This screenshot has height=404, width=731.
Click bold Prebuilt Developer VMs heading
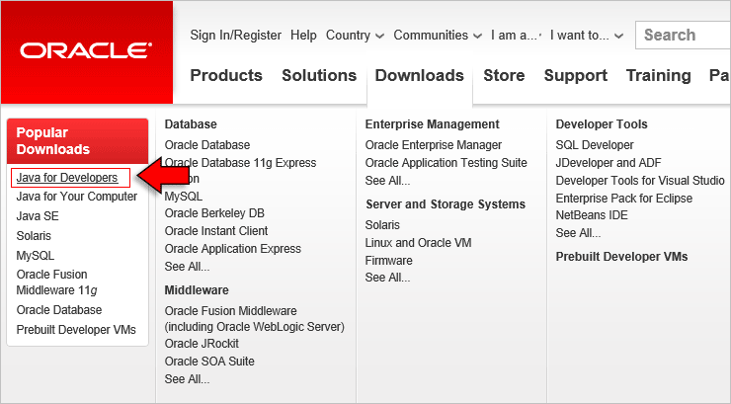[x=621, y=257]
